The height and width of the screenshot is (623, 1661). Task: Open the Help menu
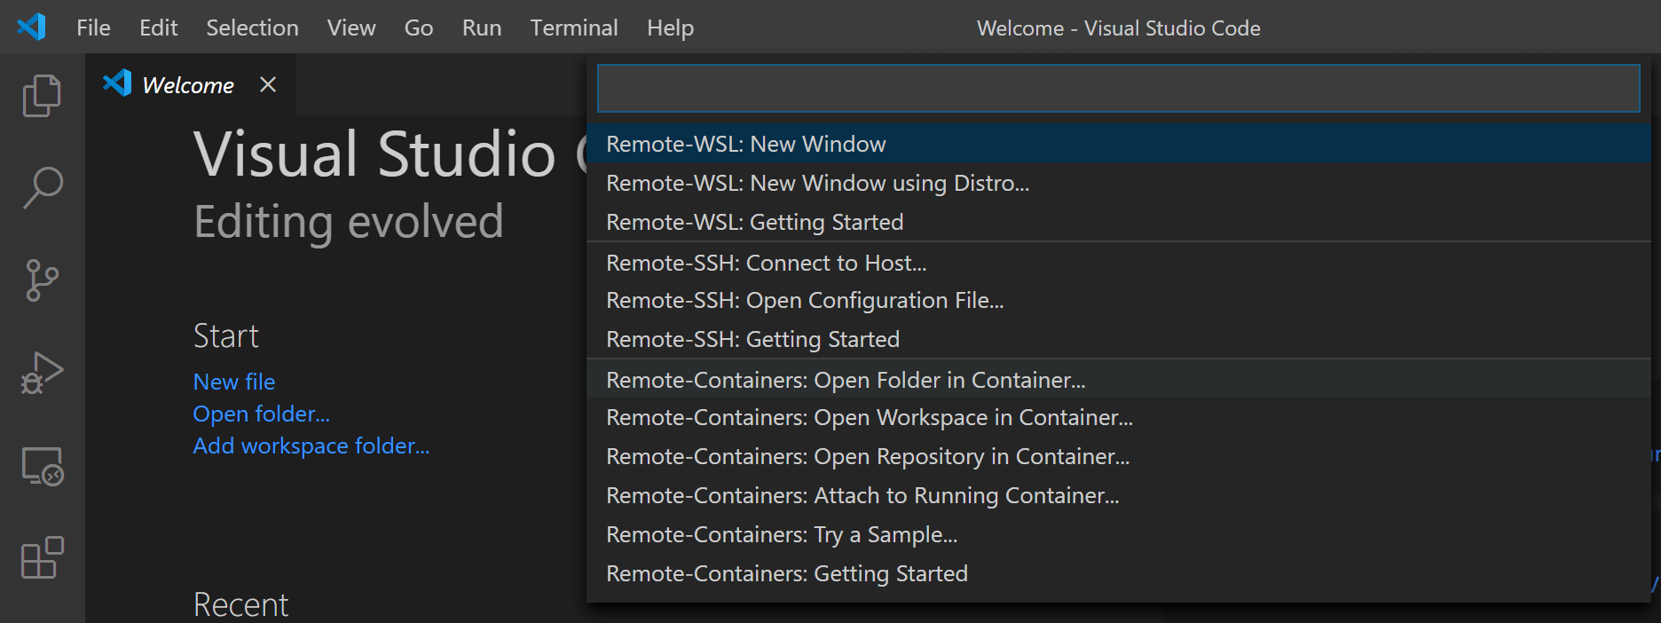pos(670,28)
